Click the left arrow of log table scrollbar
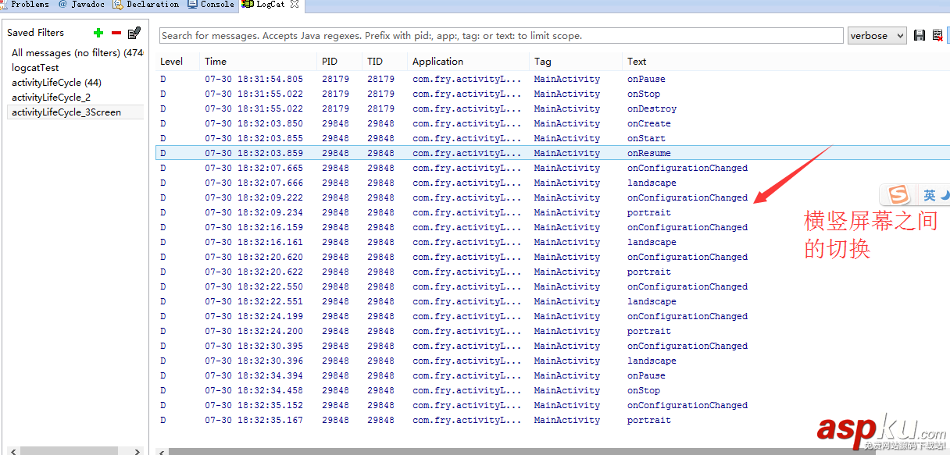The image size is (950, 455). click(162, 451)
